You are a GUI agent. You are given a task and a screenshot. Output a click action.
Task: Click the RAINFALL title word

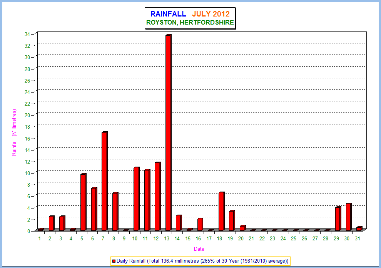[168, 14]
